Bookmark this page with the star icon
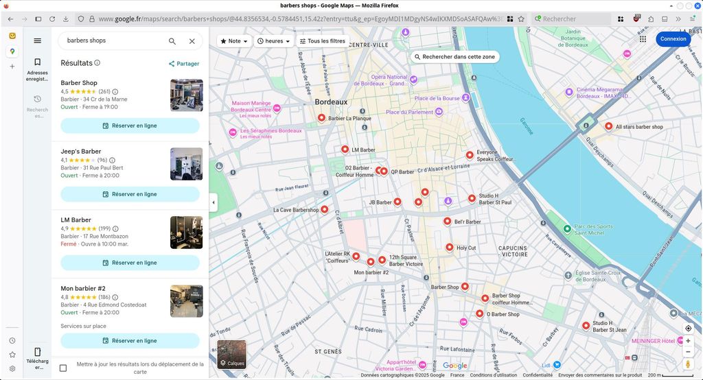This screenshot has width=703, height=380. (521, 19)
